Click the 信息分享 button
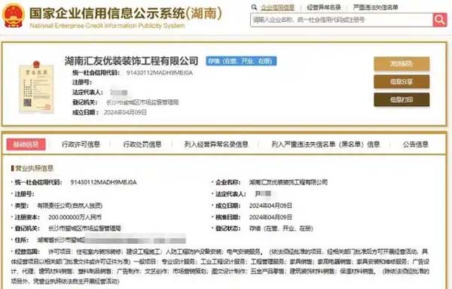Viewport: 452px width, 289px height. [402, 82]
